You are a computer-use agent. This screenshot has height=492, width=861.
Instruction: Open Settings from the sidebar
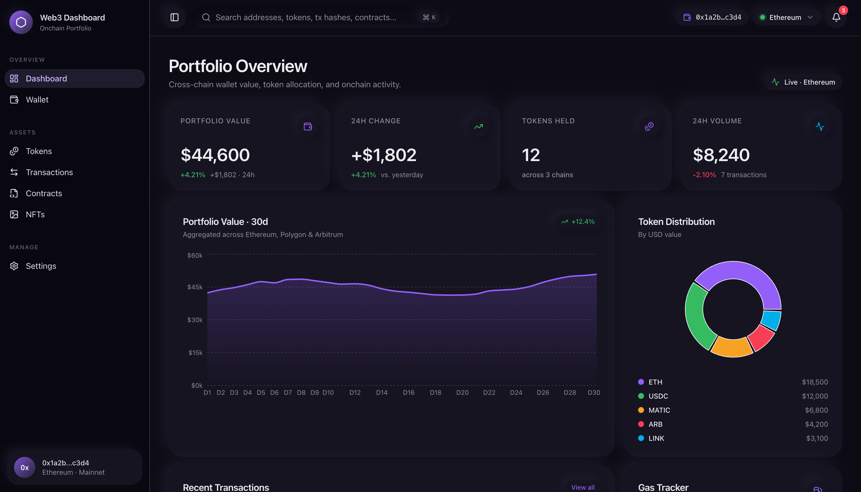(x=75, y=266)
